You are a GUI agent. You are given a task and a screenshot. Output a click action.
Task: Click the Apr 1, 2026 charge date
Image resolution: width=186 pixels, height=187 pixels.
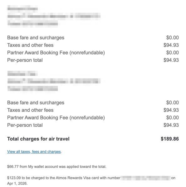coord(17,184)
